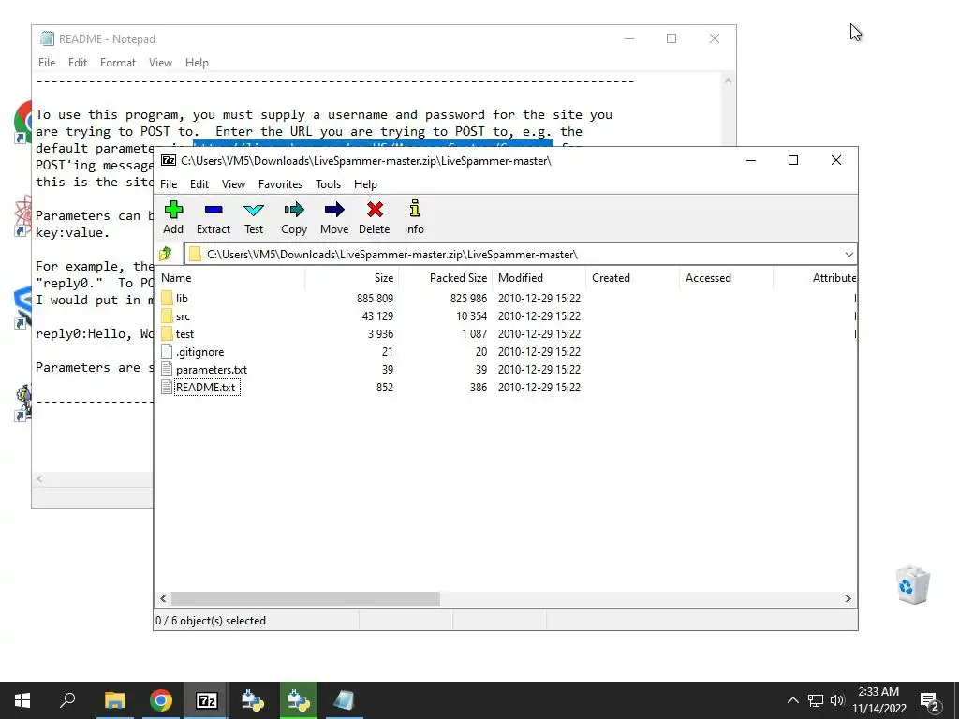Screen dimensions: 959x719
Task: Open 7-Zip View menu
Action: [233, 184]
